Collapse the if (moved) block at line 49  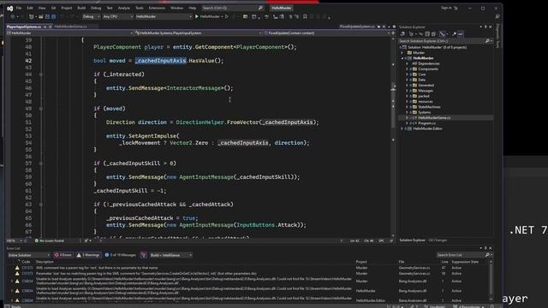41,109
